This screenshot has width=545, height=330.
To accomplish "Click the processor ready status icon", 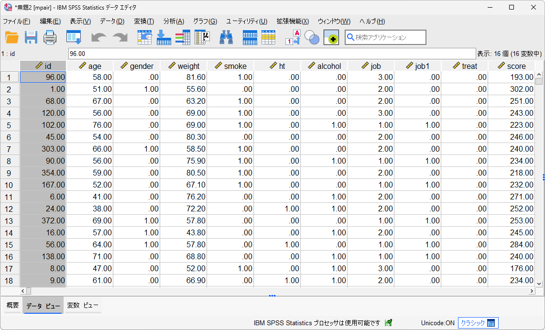I will 388,323.
